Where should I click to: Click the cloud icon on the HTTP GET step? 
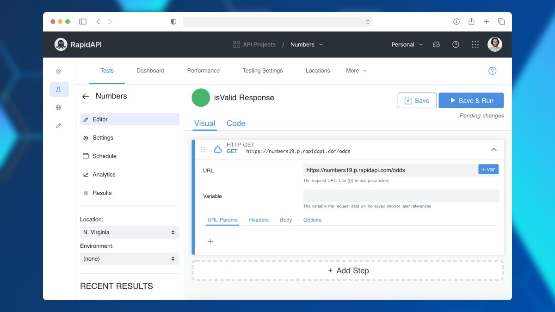click(218, 149)
